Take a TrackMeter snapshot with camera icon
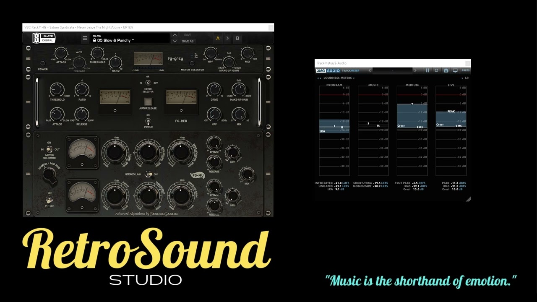The image size is (537, 302). (446, 70)
